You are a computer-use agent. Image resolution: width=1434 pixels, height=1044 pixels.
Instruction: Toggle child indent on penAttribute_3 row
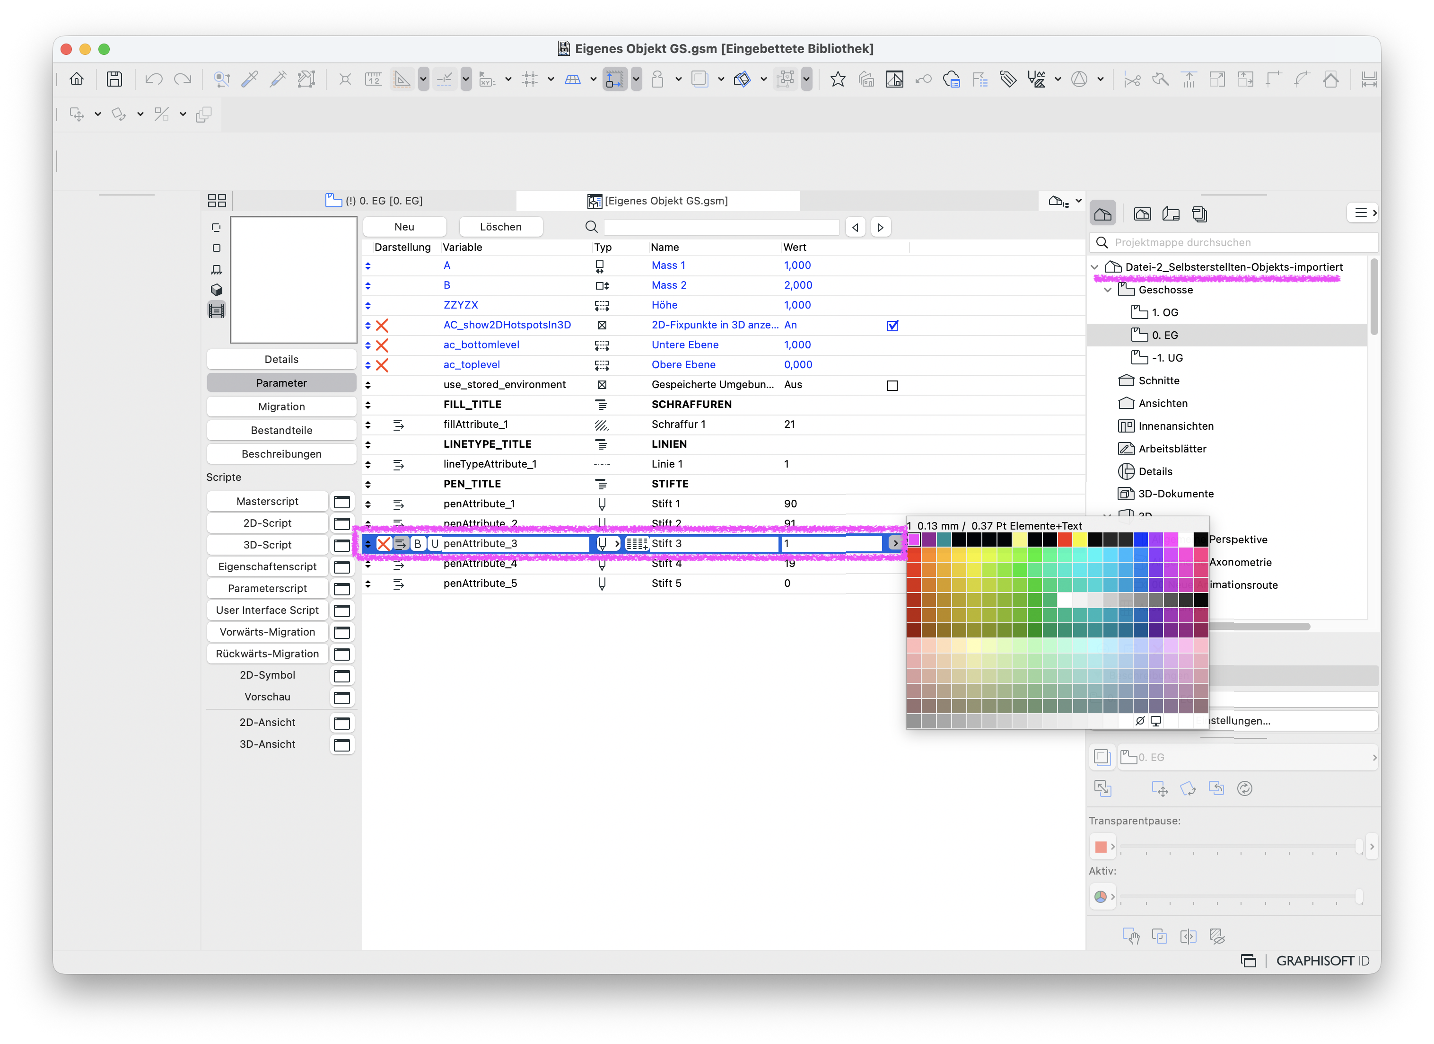tap(400, 543)
